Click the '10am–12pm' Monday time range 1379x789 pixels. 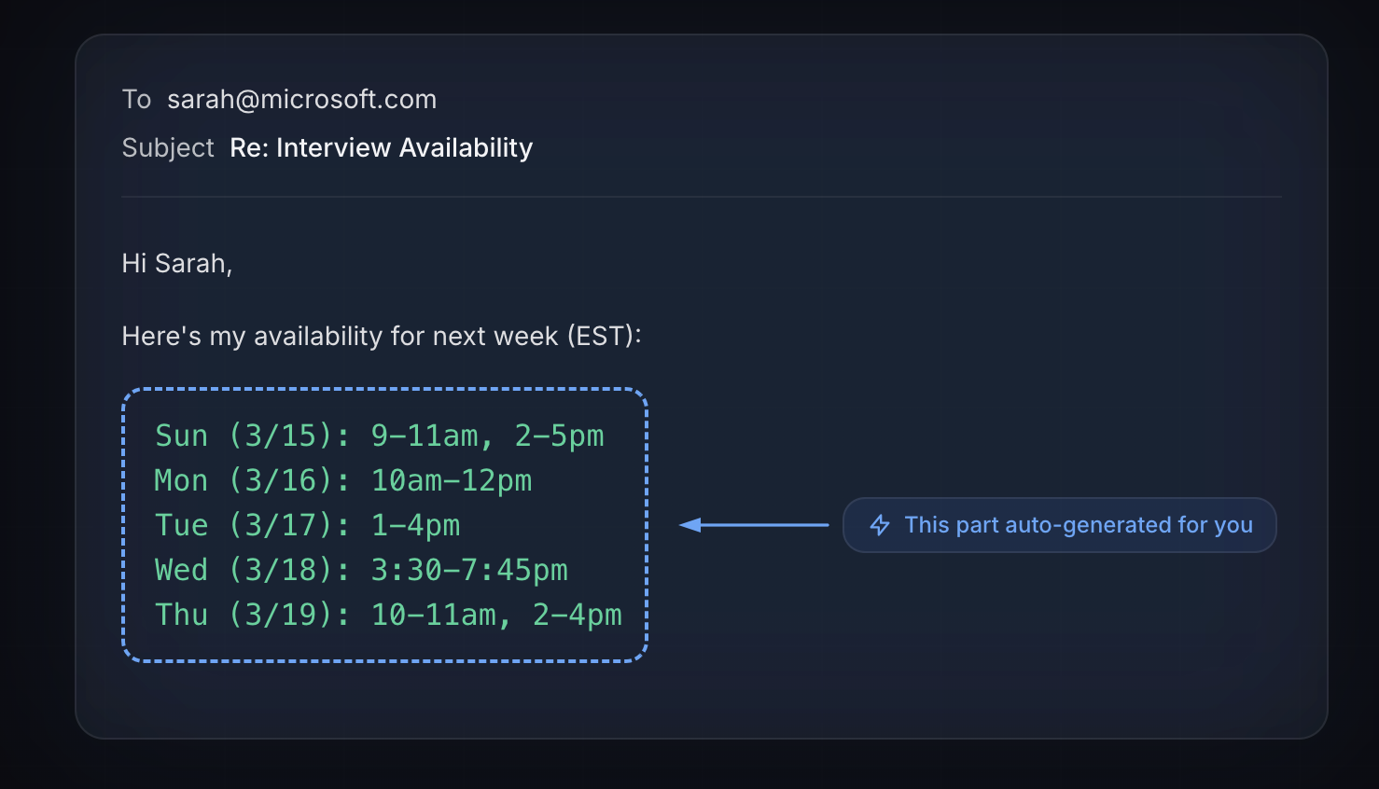point(451,479)
